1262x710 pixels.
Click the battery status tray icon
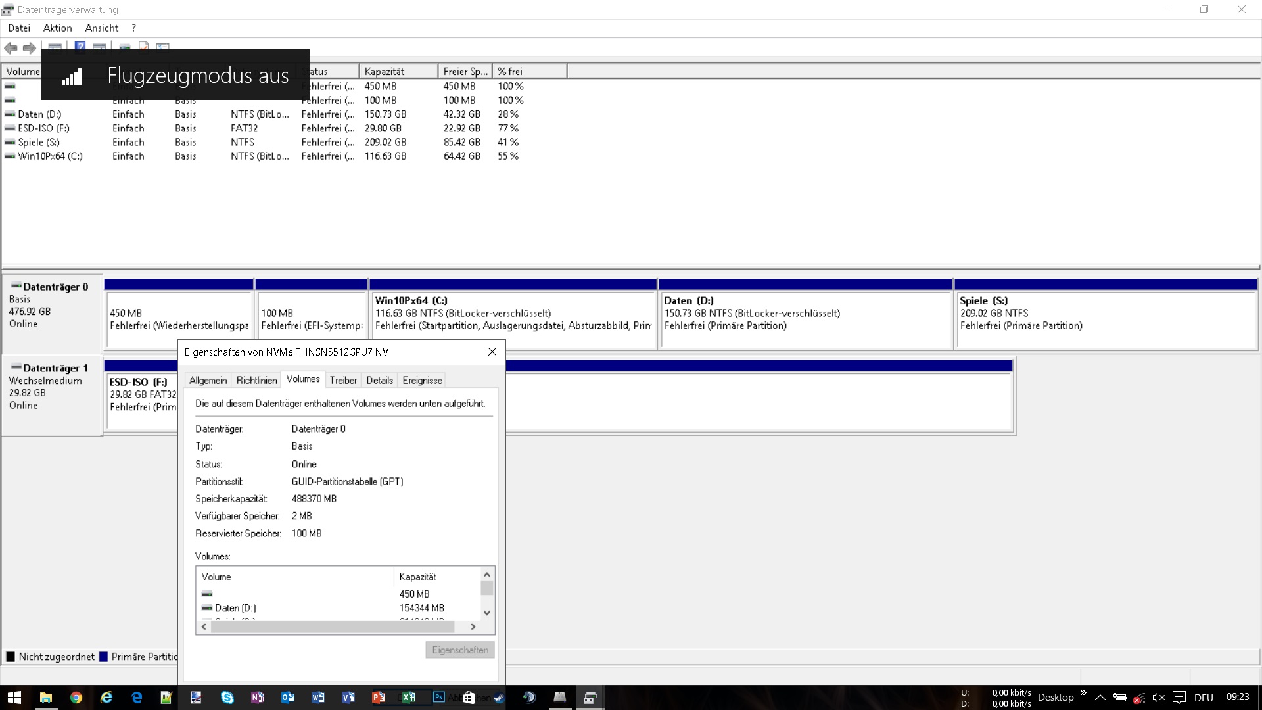(1120, 698)
